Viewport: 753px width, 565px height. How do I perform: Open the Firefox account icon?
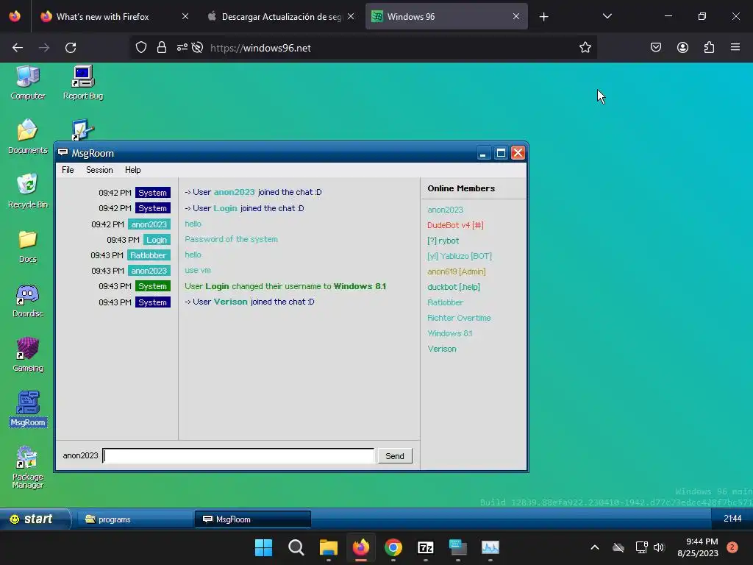pos(682,48)
